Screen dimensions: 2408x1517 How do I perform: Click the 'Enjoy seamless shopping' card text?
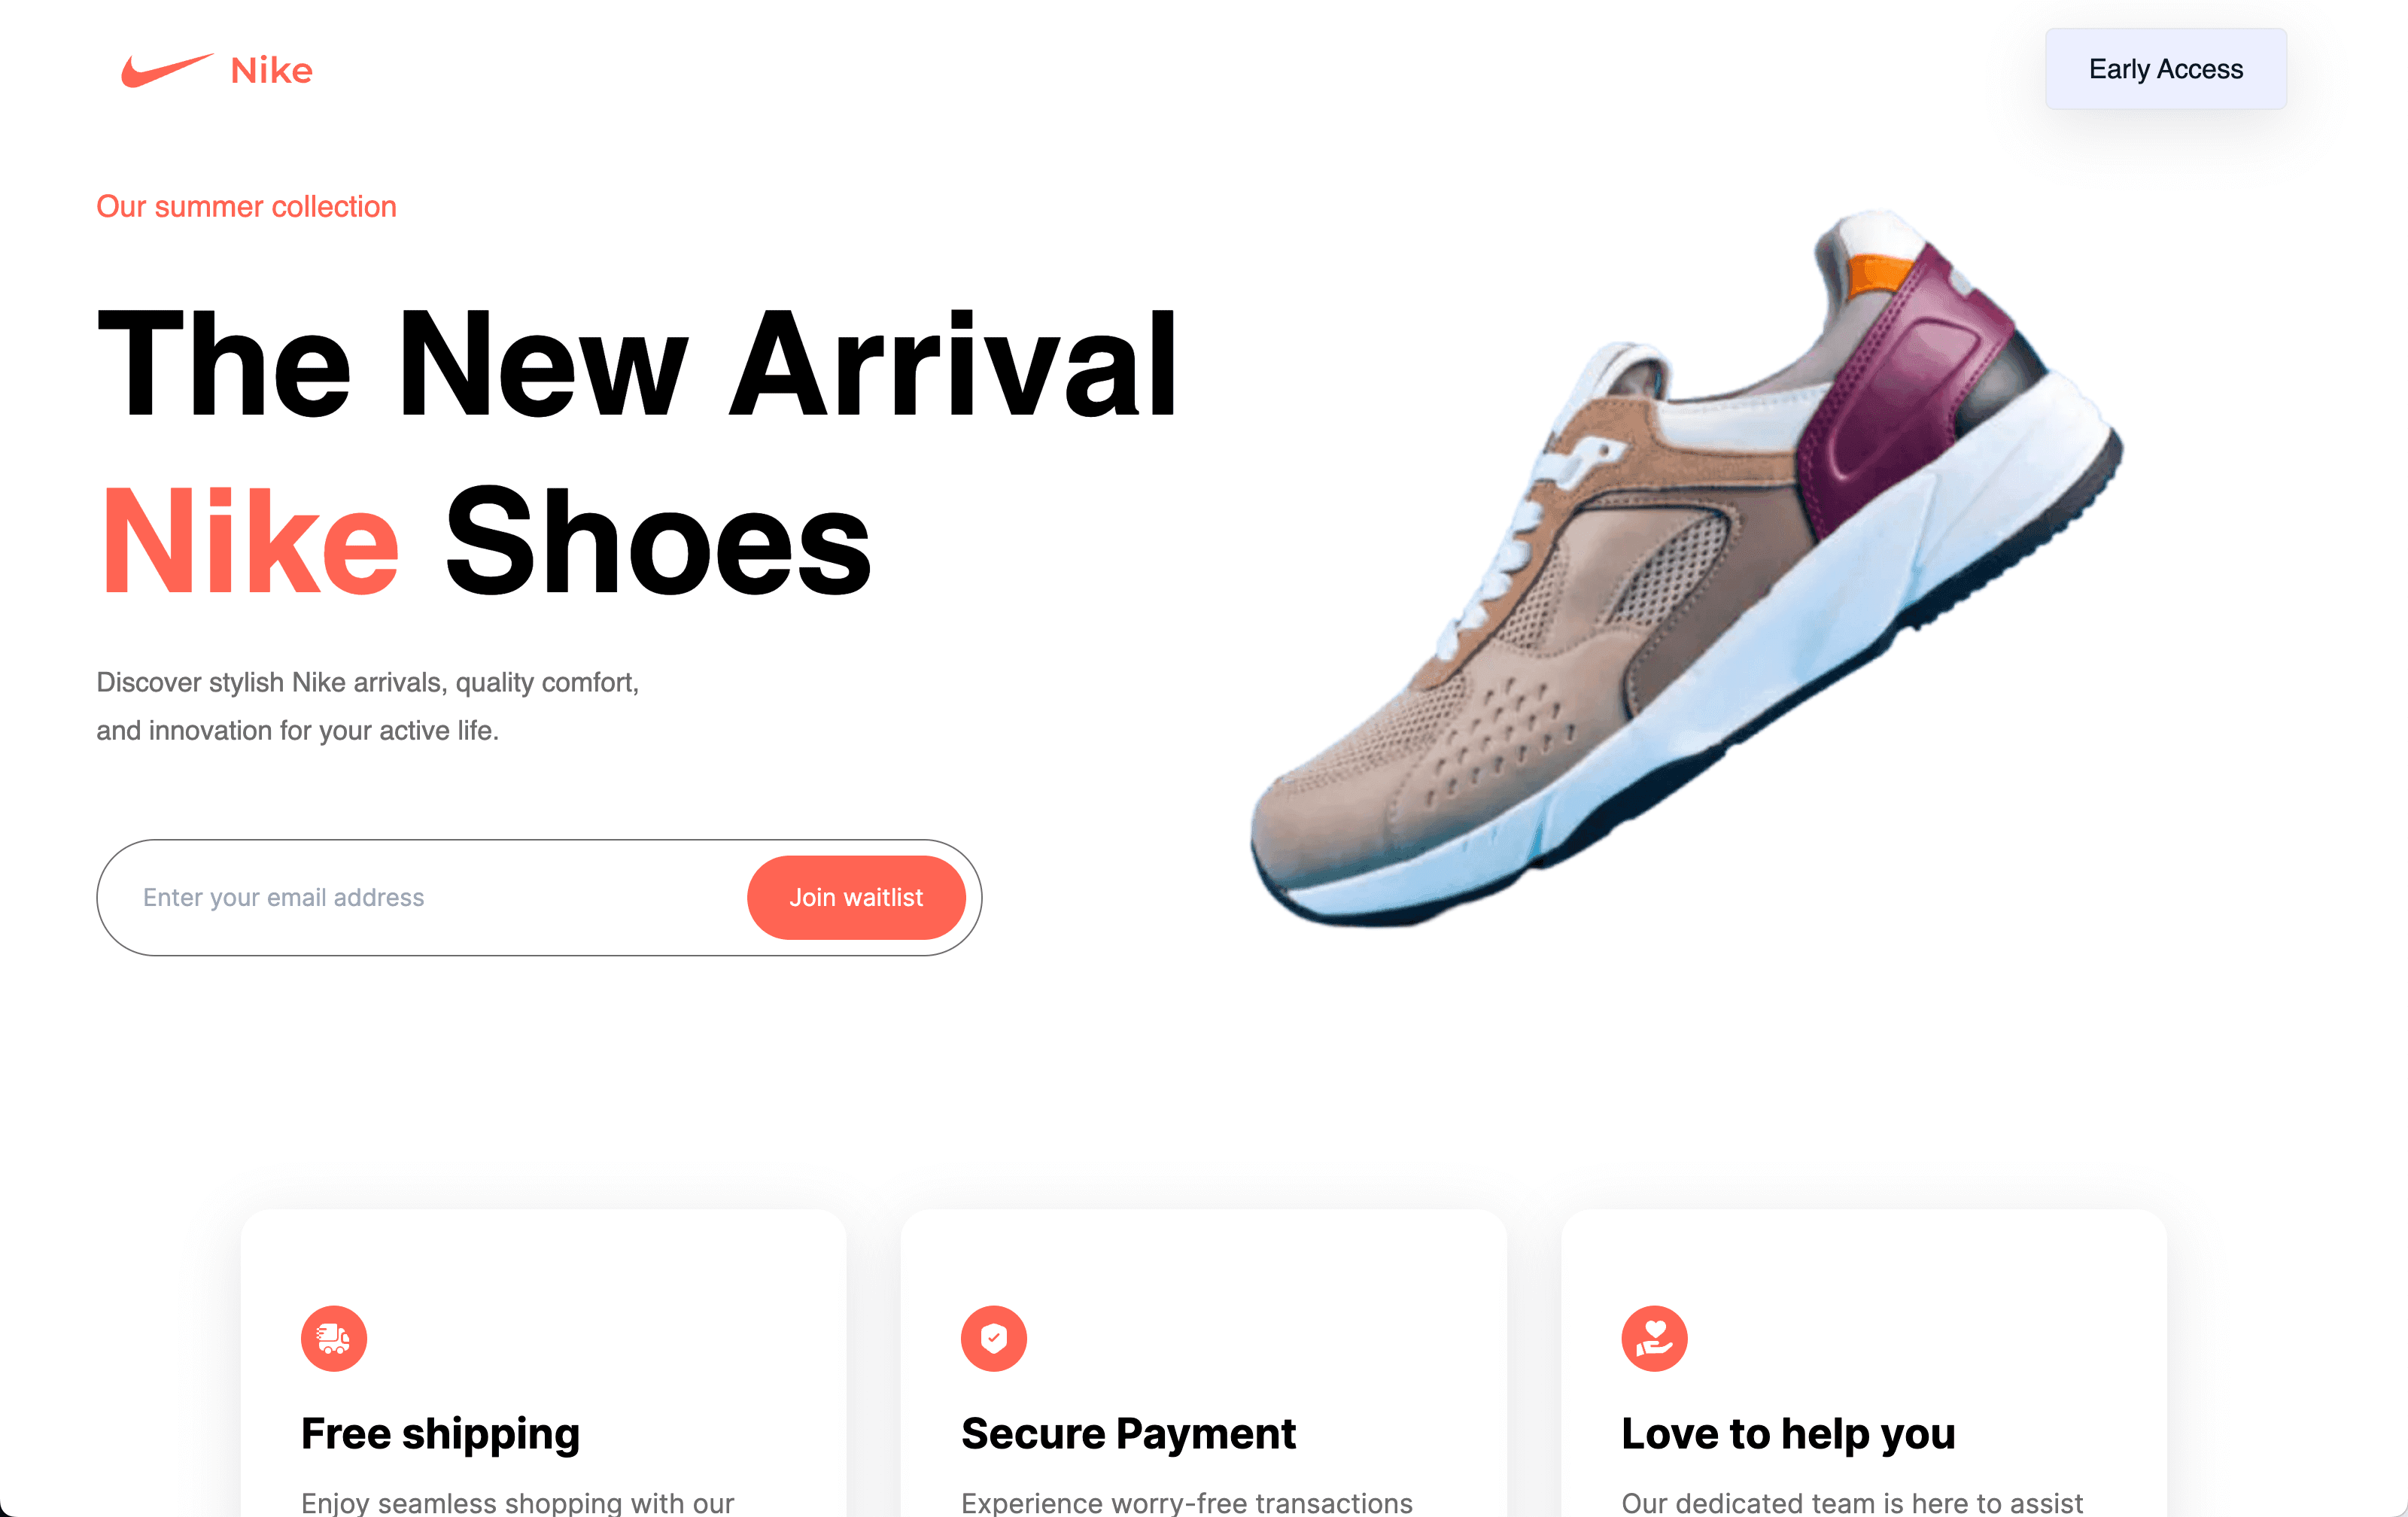[518, 1503]
